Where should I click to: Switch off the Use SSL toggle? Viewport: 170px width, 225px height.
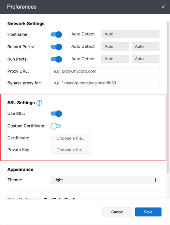56,114
